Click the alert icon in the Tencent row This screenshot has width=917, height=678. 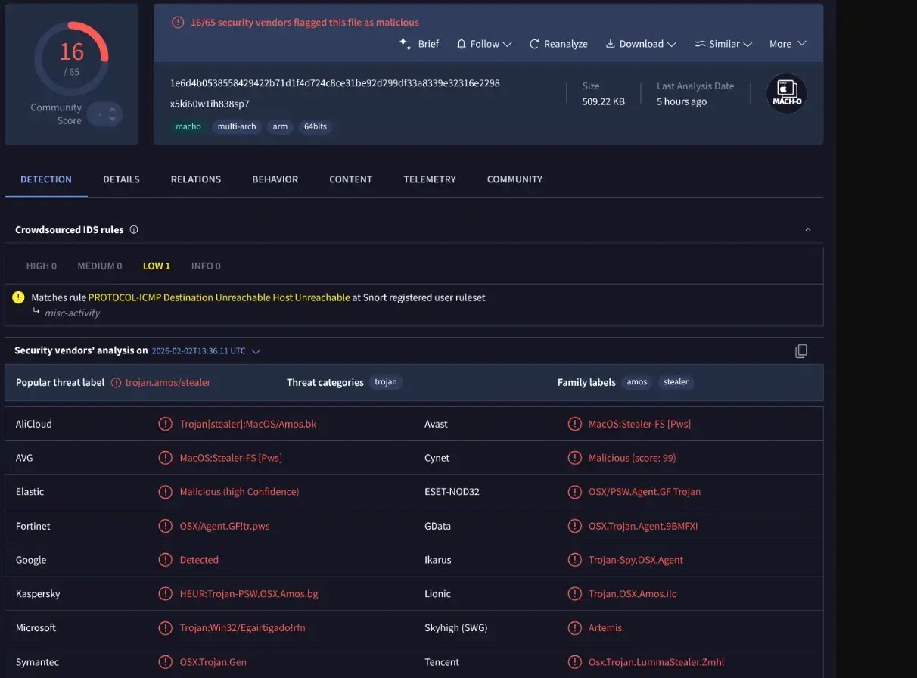click(x=574, y=662)
